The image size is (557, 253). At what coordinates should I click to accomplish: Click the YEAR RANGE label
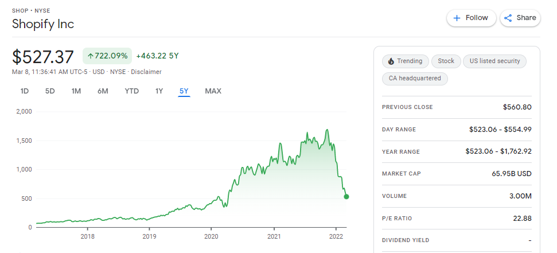pos(401,151)
